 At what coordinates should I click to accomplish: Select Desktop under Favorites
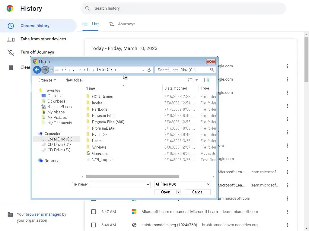point(54,96)
